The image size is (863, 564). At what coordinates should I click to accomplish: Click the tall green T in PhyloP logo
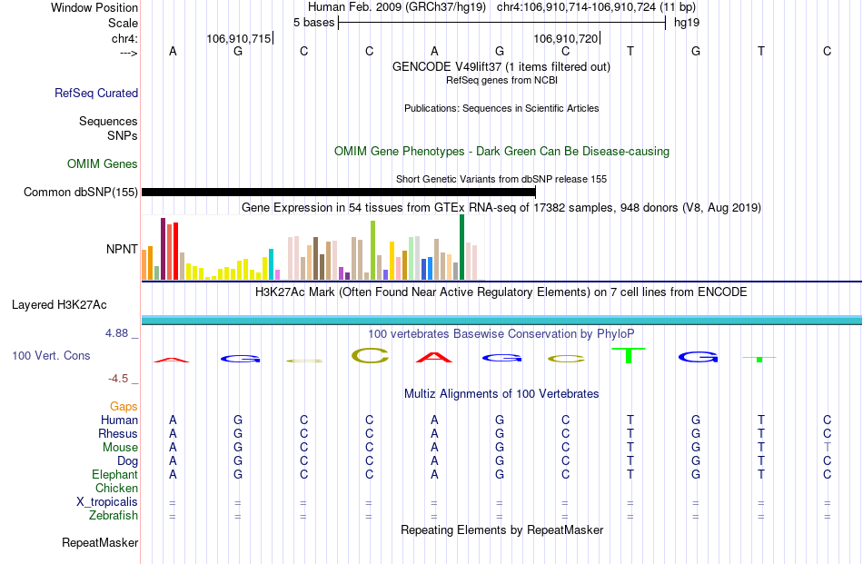click(629, 355)
